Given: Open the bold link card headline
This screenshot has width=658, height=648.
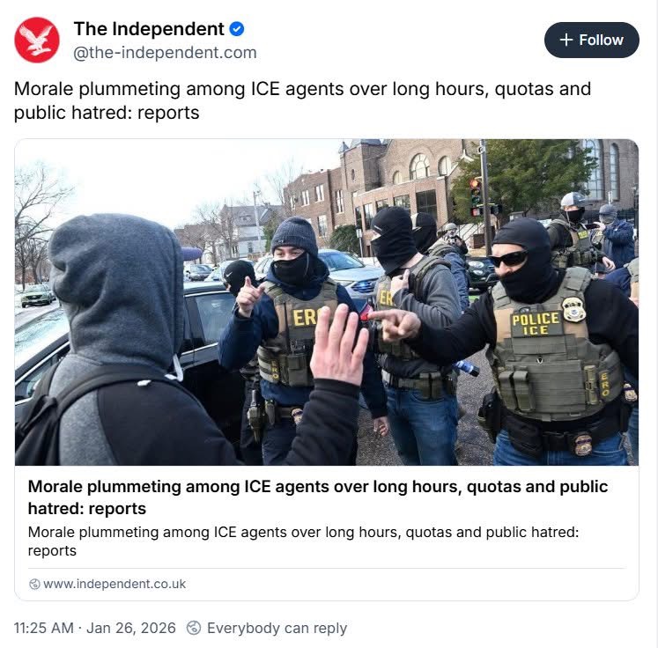Looking at the screenshot, I should tap(318, 497).
